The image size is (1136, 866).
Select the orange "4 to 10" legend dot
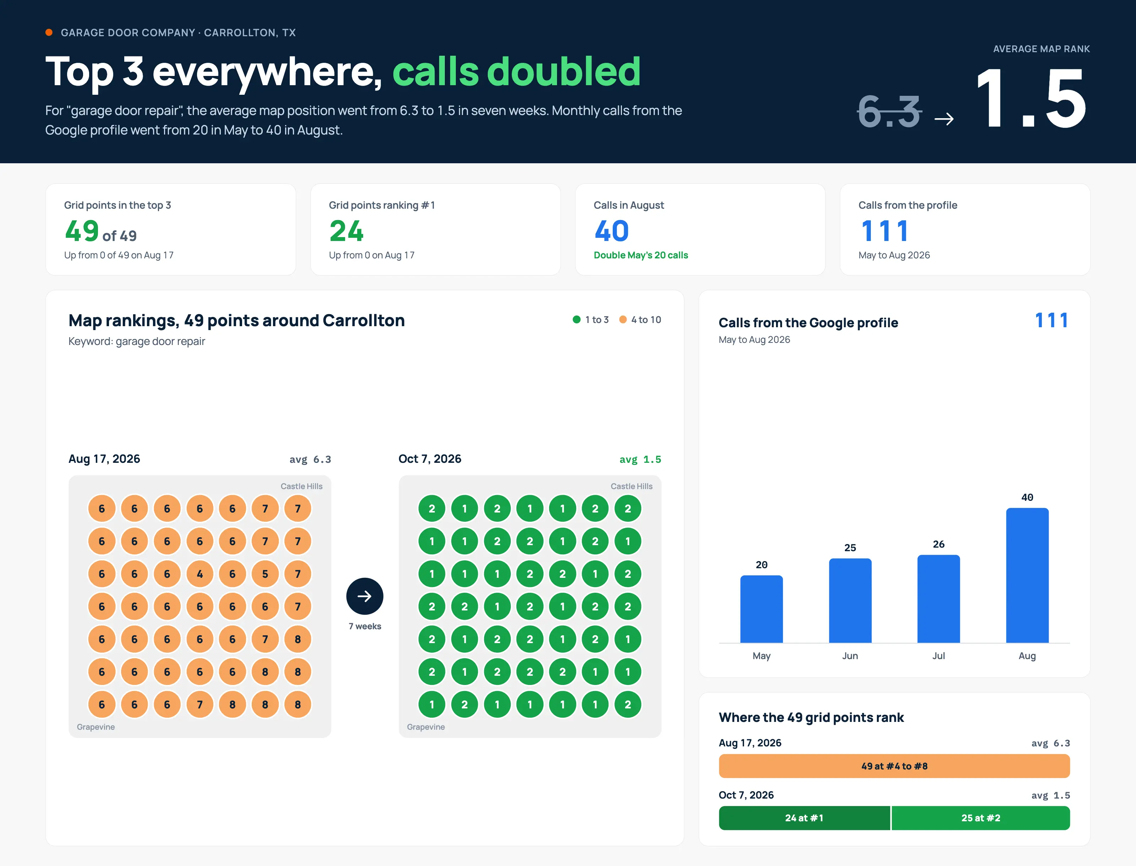623,319
